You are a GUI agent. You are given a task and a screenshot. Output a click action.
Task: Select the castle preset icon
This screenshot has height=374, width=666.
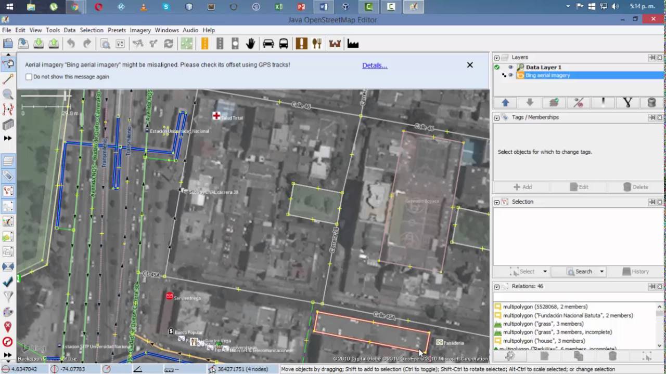coord(335,44)
